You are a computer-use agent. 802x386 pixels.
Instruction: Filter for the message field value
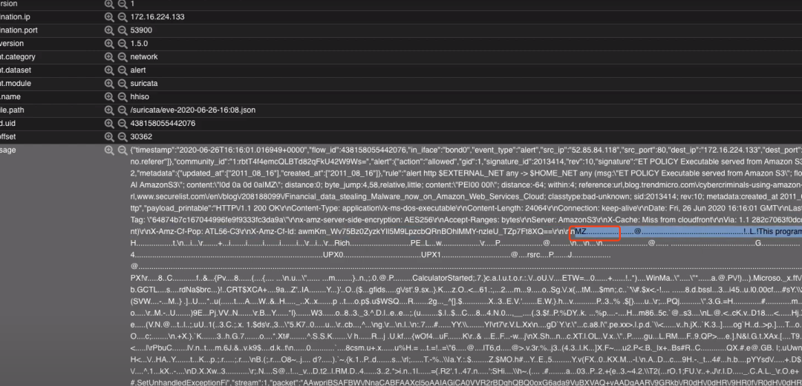(109, 150)
